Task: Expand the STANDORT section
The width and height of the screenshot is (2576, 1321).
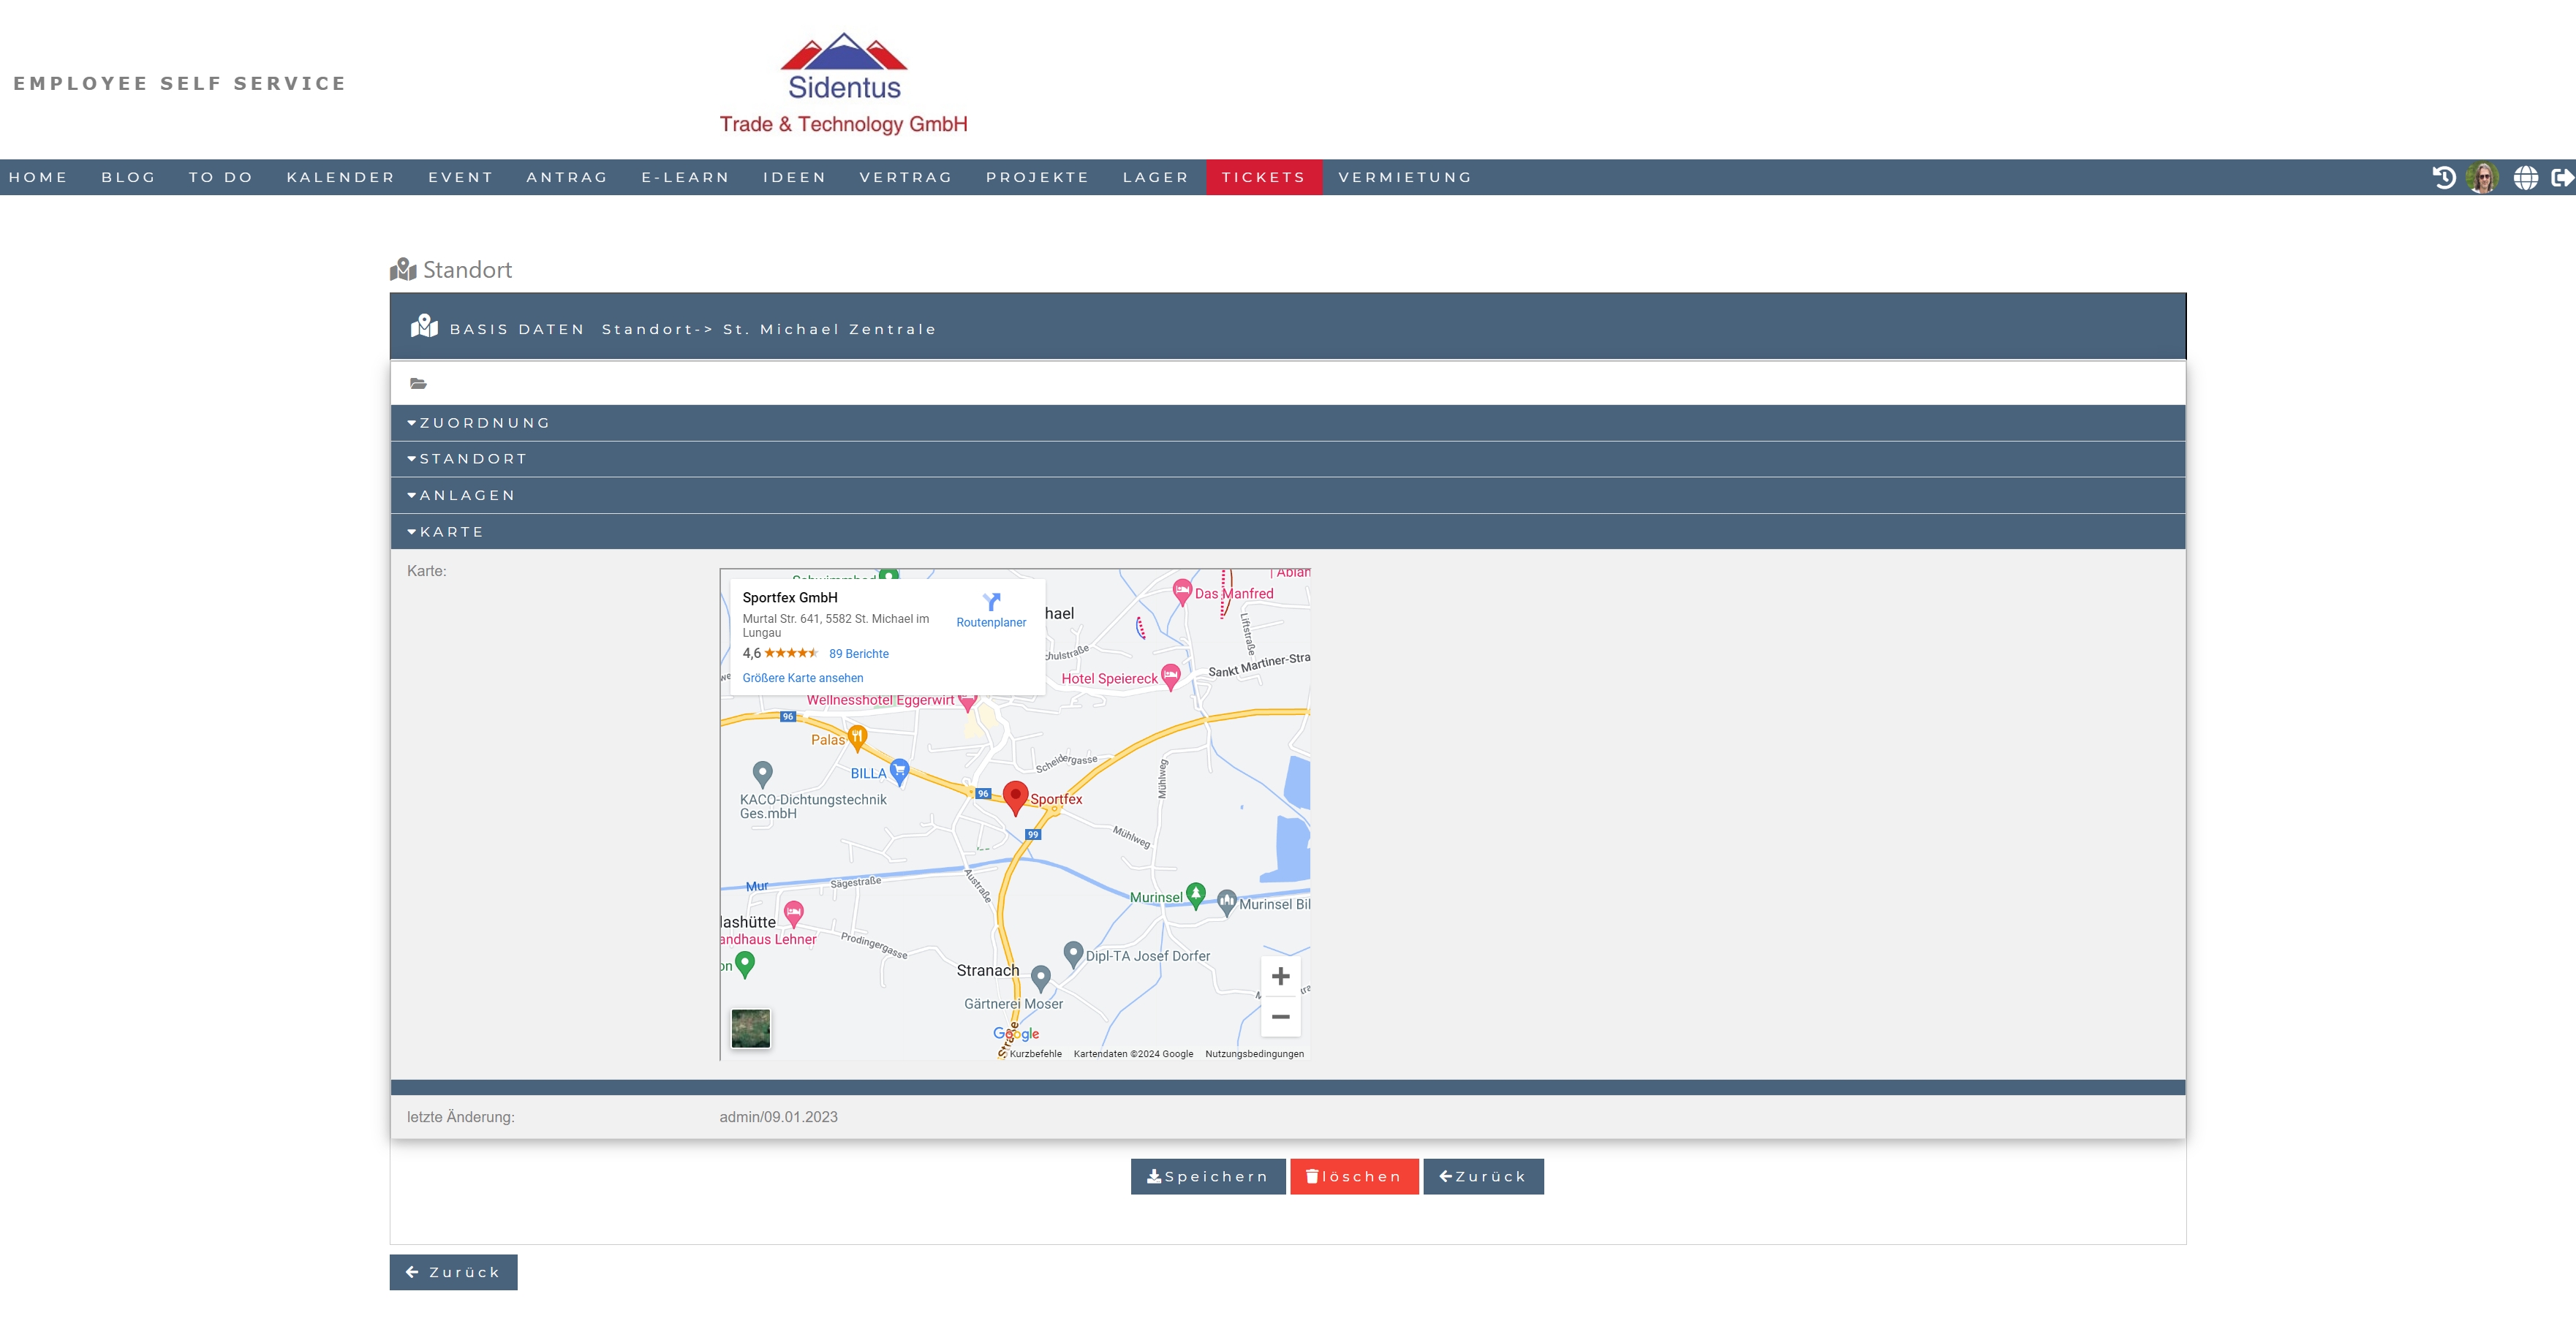Action: tap(472, 459)
